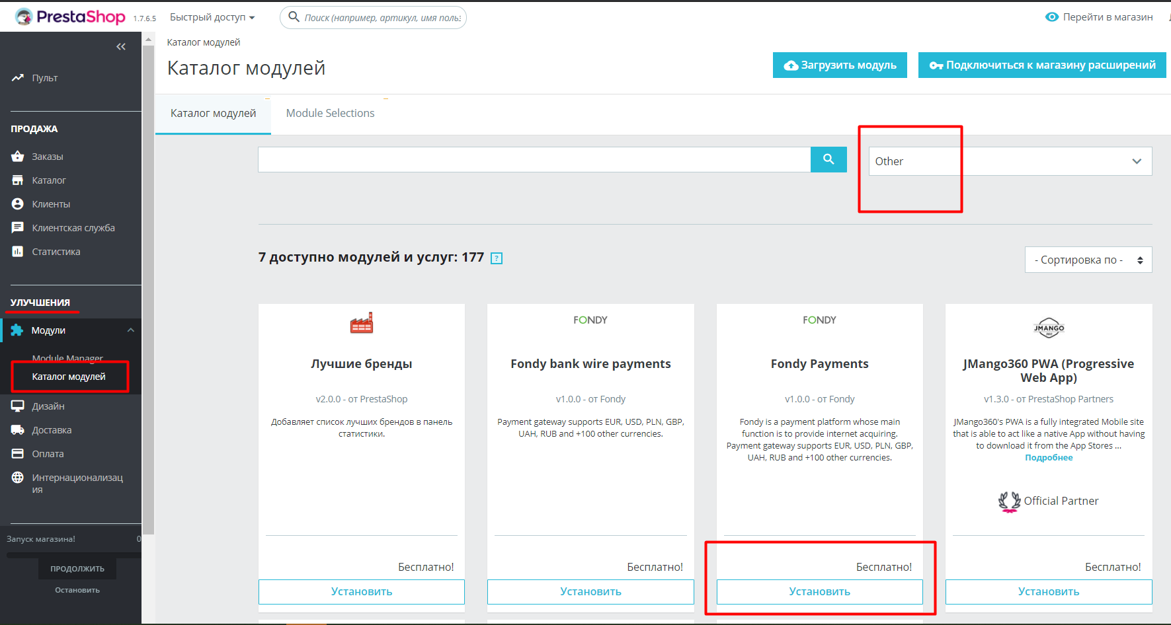The width and height of the screenshot is (1171, 625).
Task: Click the sidebar vertical scrollbar
Action: click(x=149, y=289)
